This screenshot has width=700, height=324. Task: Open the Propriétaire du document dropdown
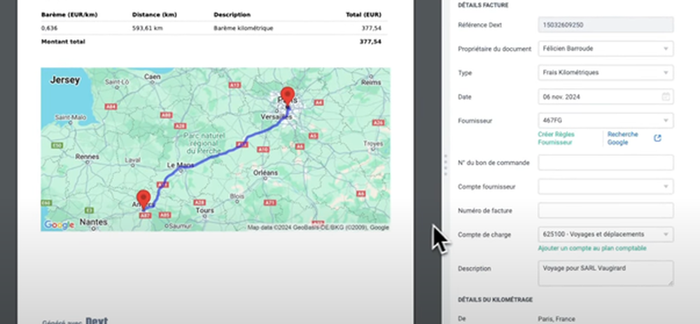[605, 49]
